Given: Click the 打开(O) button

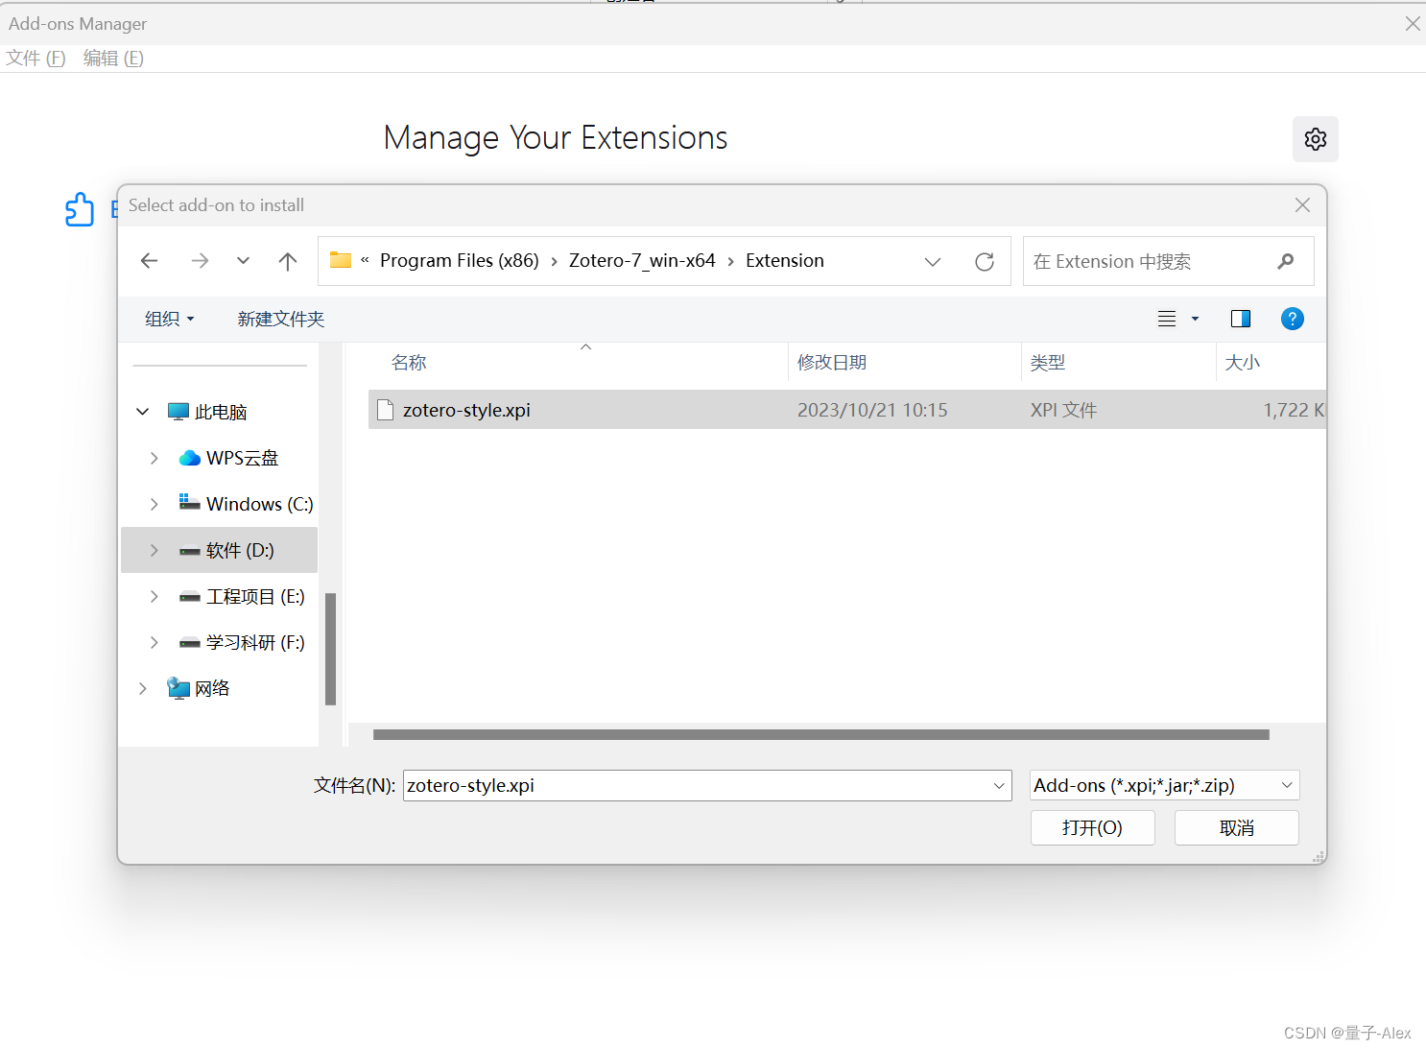Looking at the screenshot, I should pyautogui.click(x=1092, y=827).
